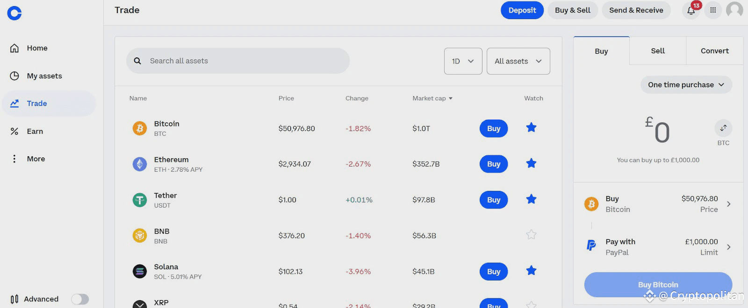Unwatch Solana with its star
Viewport: 748px width, 308px height.
531,271
